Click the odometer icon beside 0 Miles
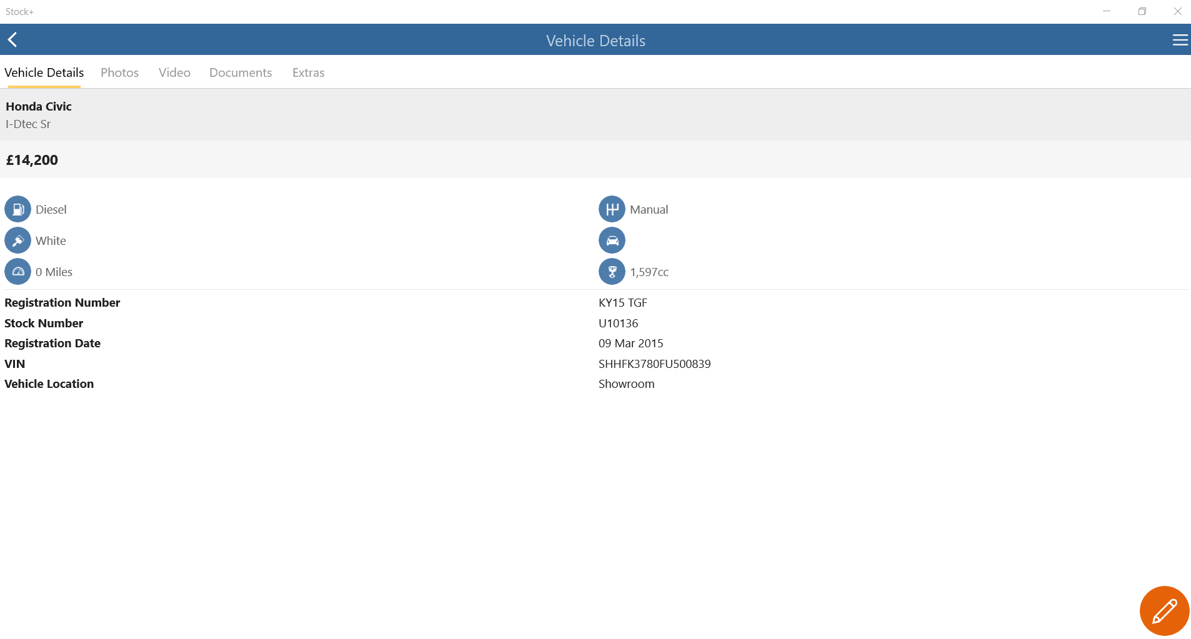Viewport: 1191px width, 639px height. 17,272
